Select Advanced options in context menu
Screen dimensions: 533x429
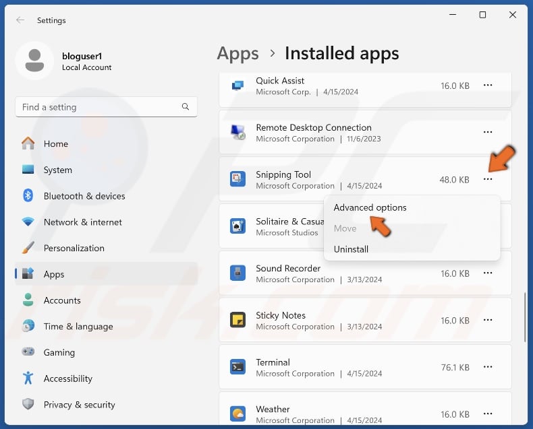[412, 207]
